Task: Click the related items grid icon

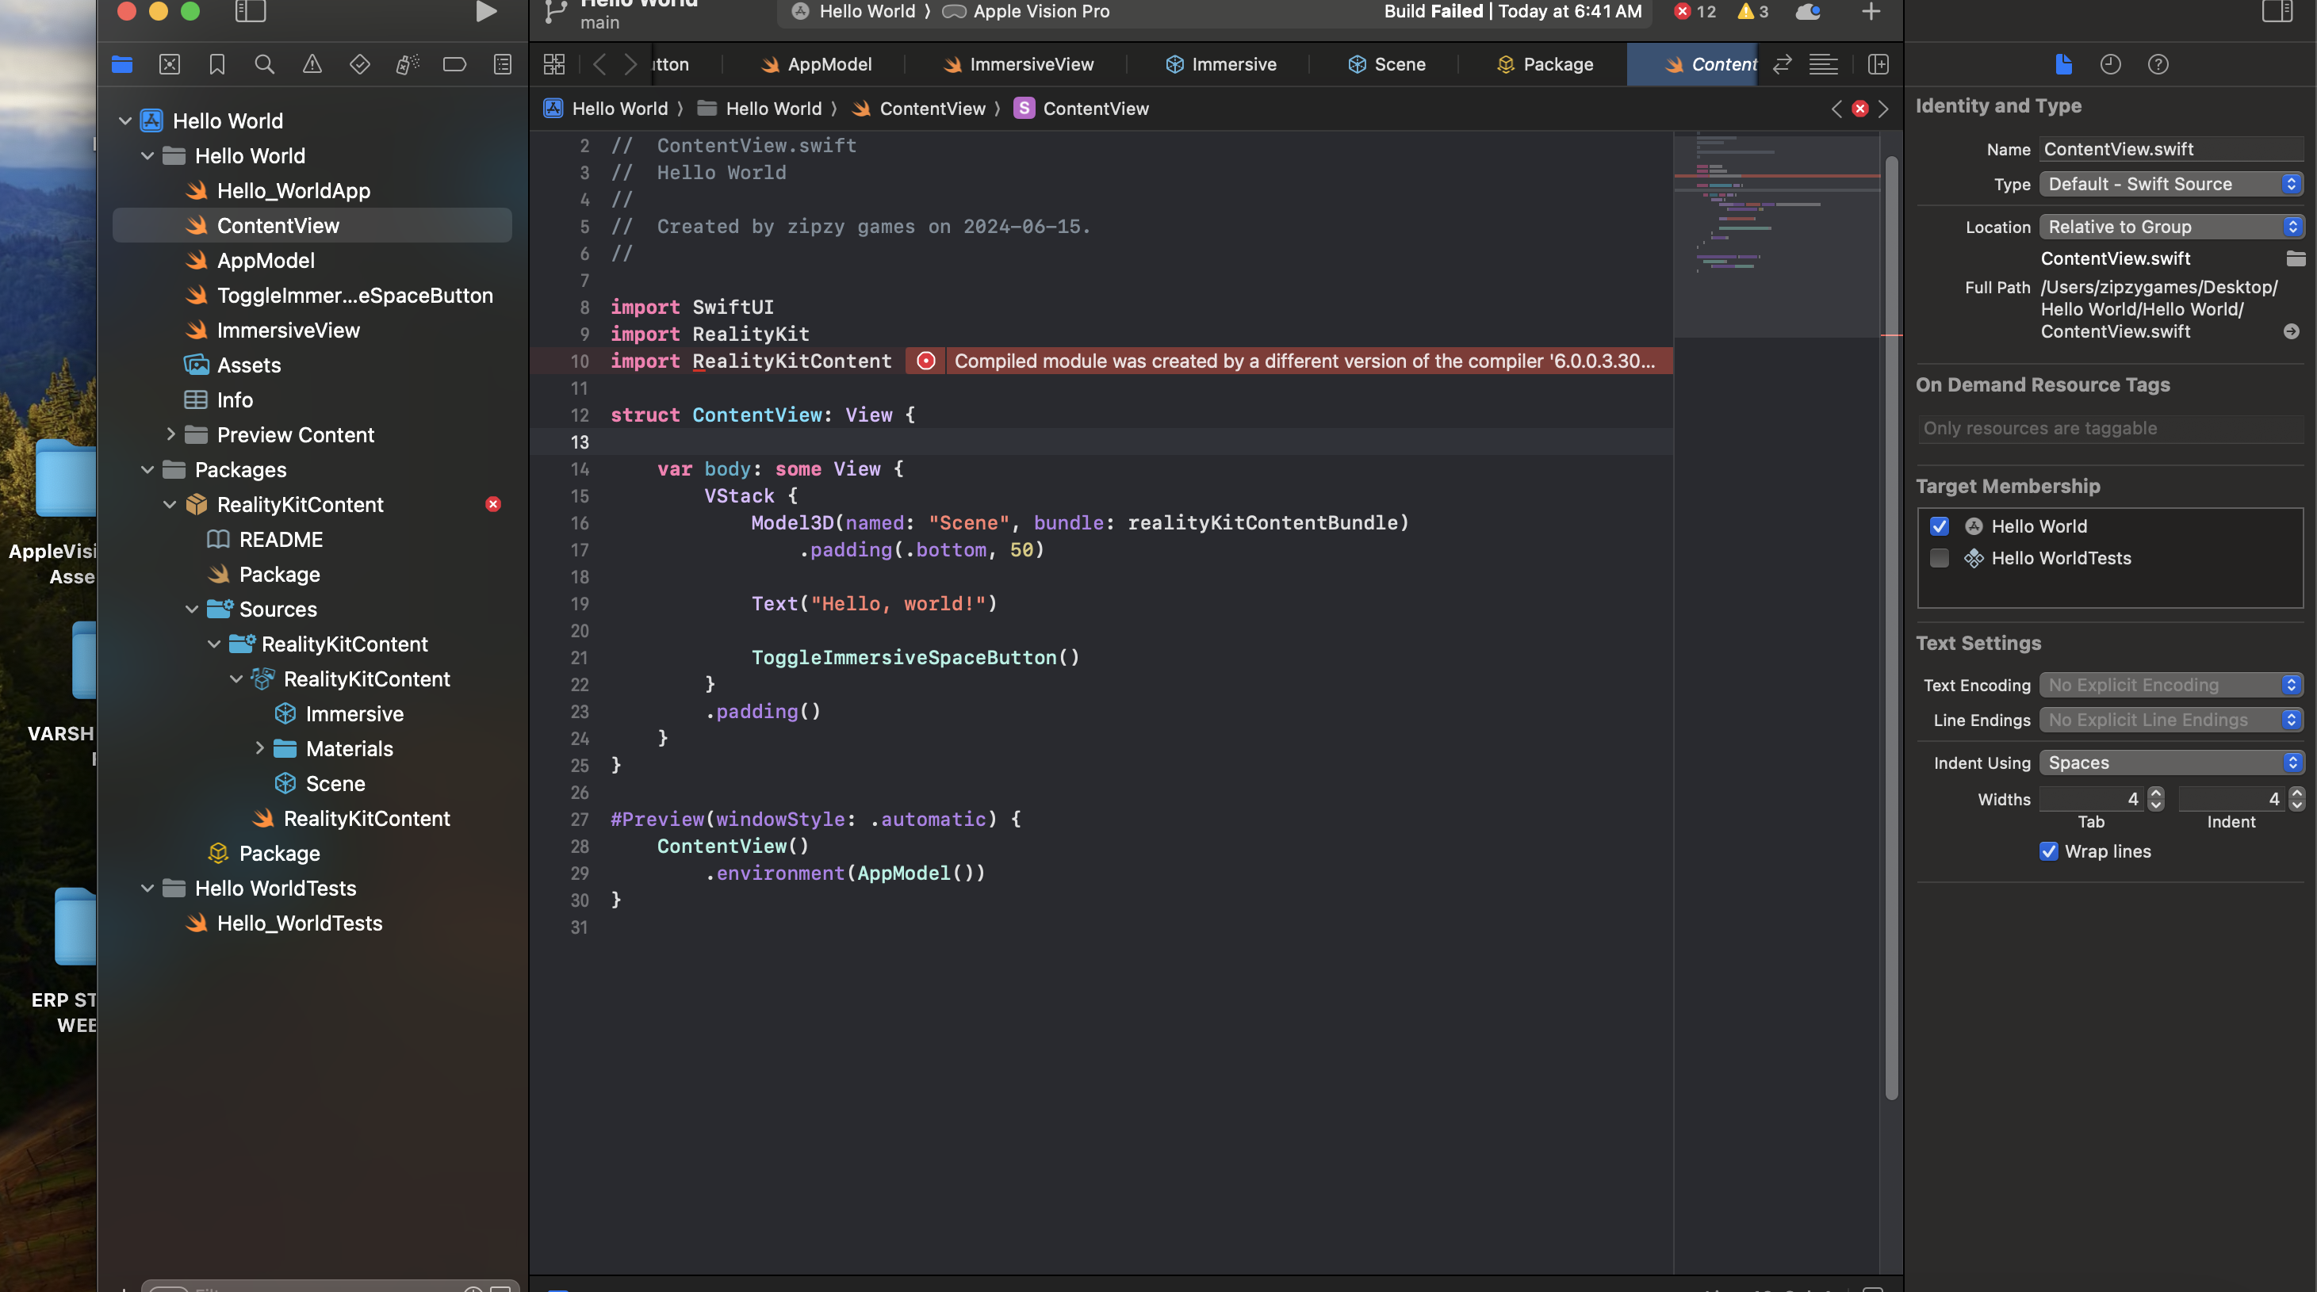Action: tap(554, 65)
